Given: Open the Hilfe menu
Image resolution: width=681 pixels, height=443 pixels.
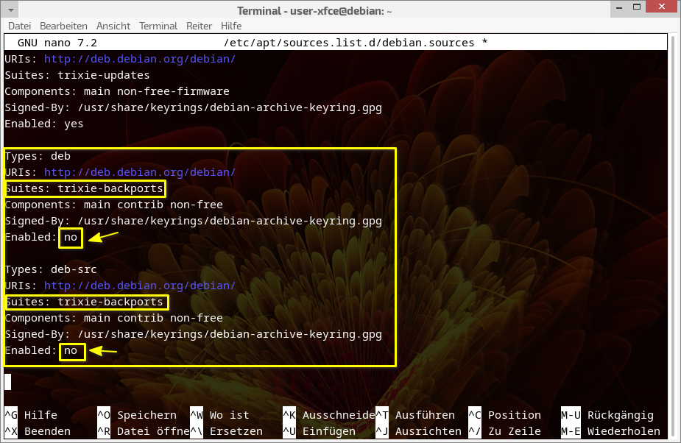Looking at the screenshot, I should click(231, 26).
